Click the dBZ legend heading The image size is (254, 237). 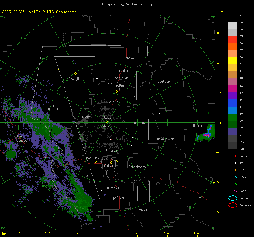tap(239, 15)
